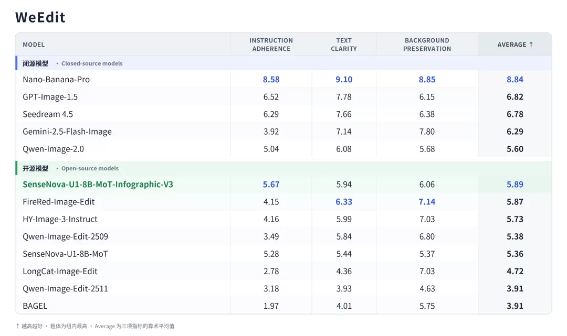Click the GPT-Image-1.5 row
This screenshot has height=336, width=567.
click(283, 96)
